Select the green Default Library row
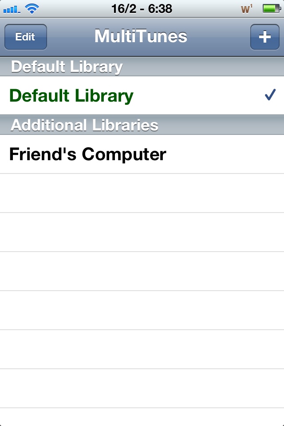Image resolution: width=284 pixels, height=426 pixels. coord(142,95)
